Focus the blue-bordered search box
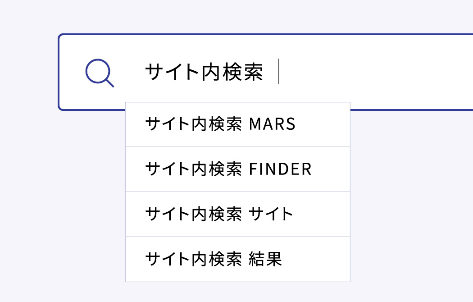Screen dimensions: 473x302 265,72
